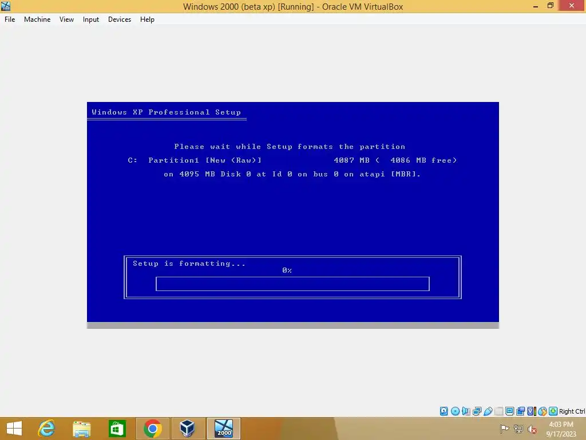
Task: Open the Action Center flag icon
Action: (504, 429)
